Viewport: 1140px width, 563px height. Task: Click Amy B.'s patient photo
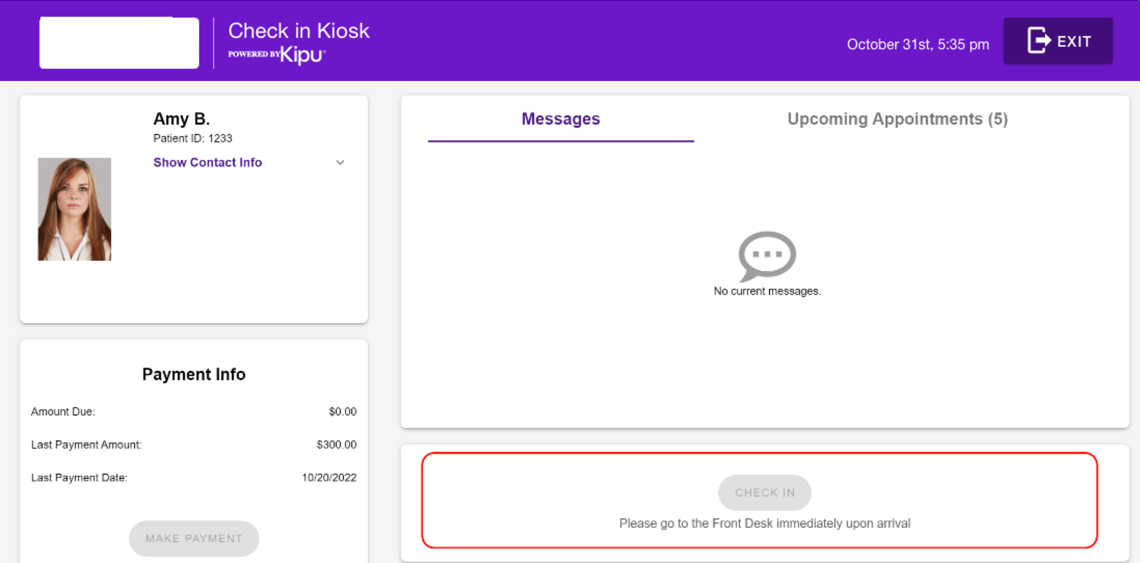(74, 209)
